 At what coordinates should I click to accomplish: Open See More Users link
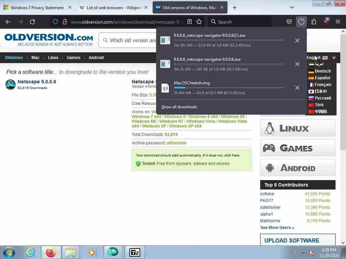pos(277,228)
